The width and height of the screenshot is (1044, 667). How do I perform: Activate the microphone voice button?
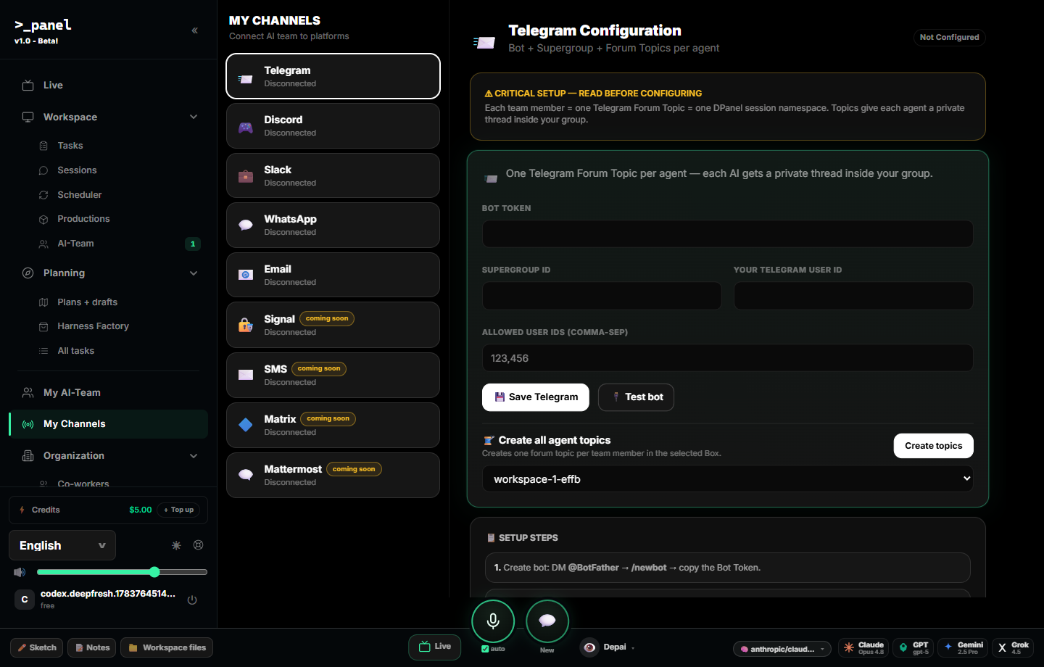pos(493,621)
